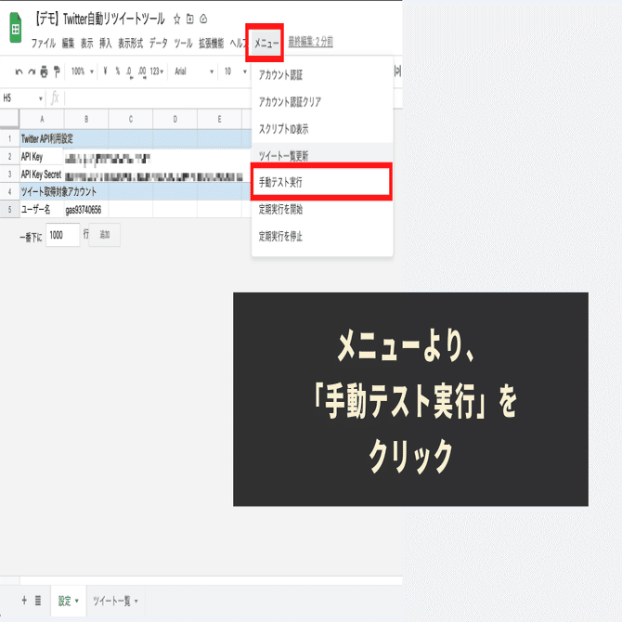
Task: Decrease decimal places
Action: [129, 71]
